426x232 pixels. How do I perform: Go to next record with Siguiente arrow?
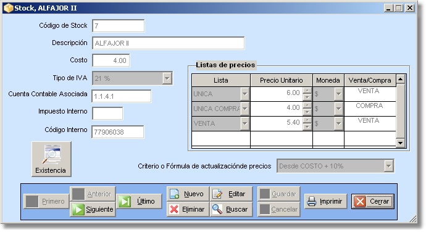[x=93, y=209]
